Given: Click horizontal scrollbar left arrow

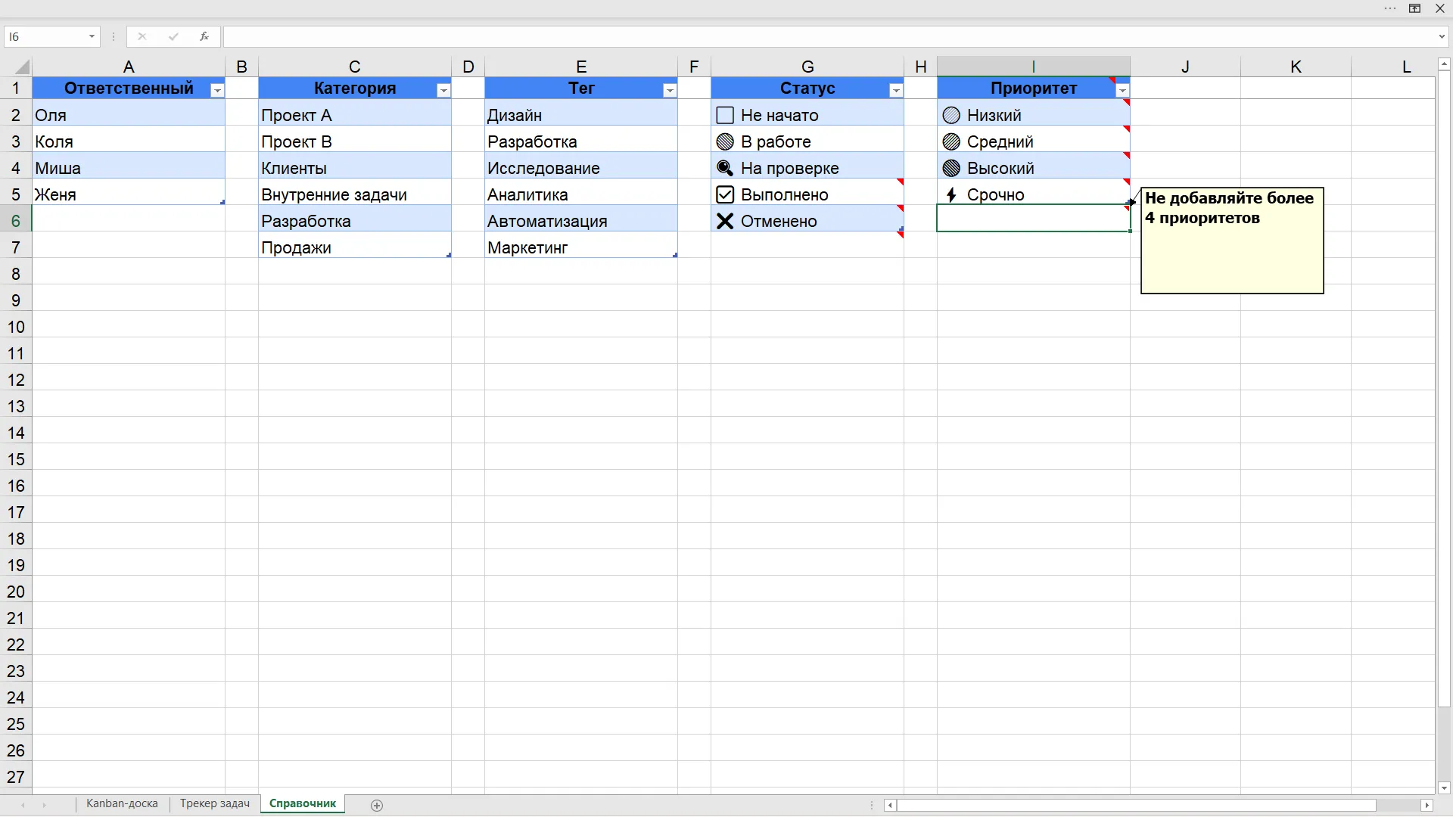Looking at the screenshot, I should pyautogui.click(x=890, y=805).
